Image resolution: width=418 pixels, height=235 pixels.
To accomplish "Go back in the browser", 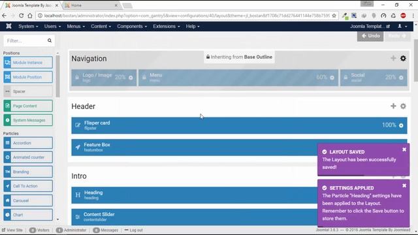I will pos(5,16).
